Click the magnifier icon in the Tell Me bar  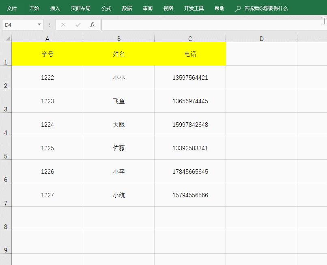pyautogui.click(x=238, y=8)
